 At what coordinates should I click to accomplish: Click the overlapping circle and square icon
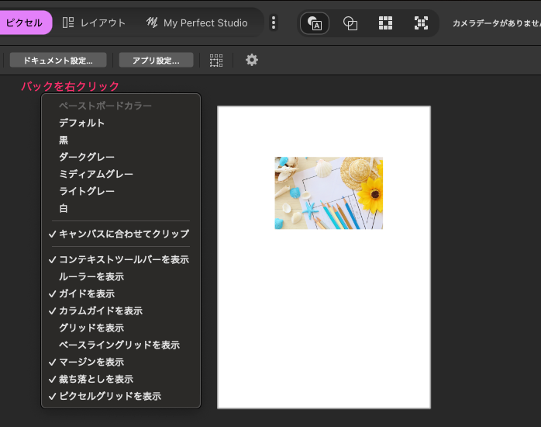[350, 23]
